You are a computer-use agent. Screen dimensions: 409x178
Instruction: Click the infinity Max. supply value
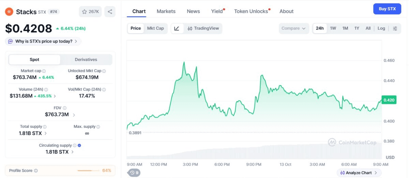pyautogui.click(x=87, y=133)
